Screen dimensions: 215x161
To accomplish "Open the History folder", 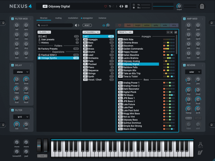I will [x=58, y=42].
